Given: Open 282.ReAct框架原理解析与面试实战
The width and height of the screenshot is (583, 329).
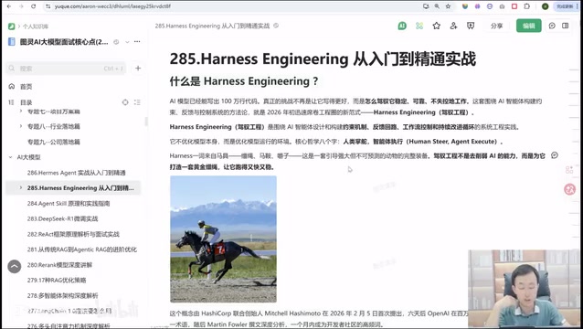Looking at the screenshot, I should (x=73, y=234).
